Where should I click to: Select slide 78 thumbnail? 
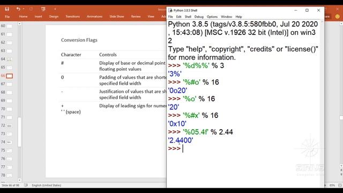[10, 175]
